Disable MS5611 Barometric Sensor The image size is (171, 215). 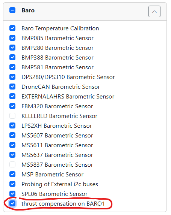tap(12, 145)
